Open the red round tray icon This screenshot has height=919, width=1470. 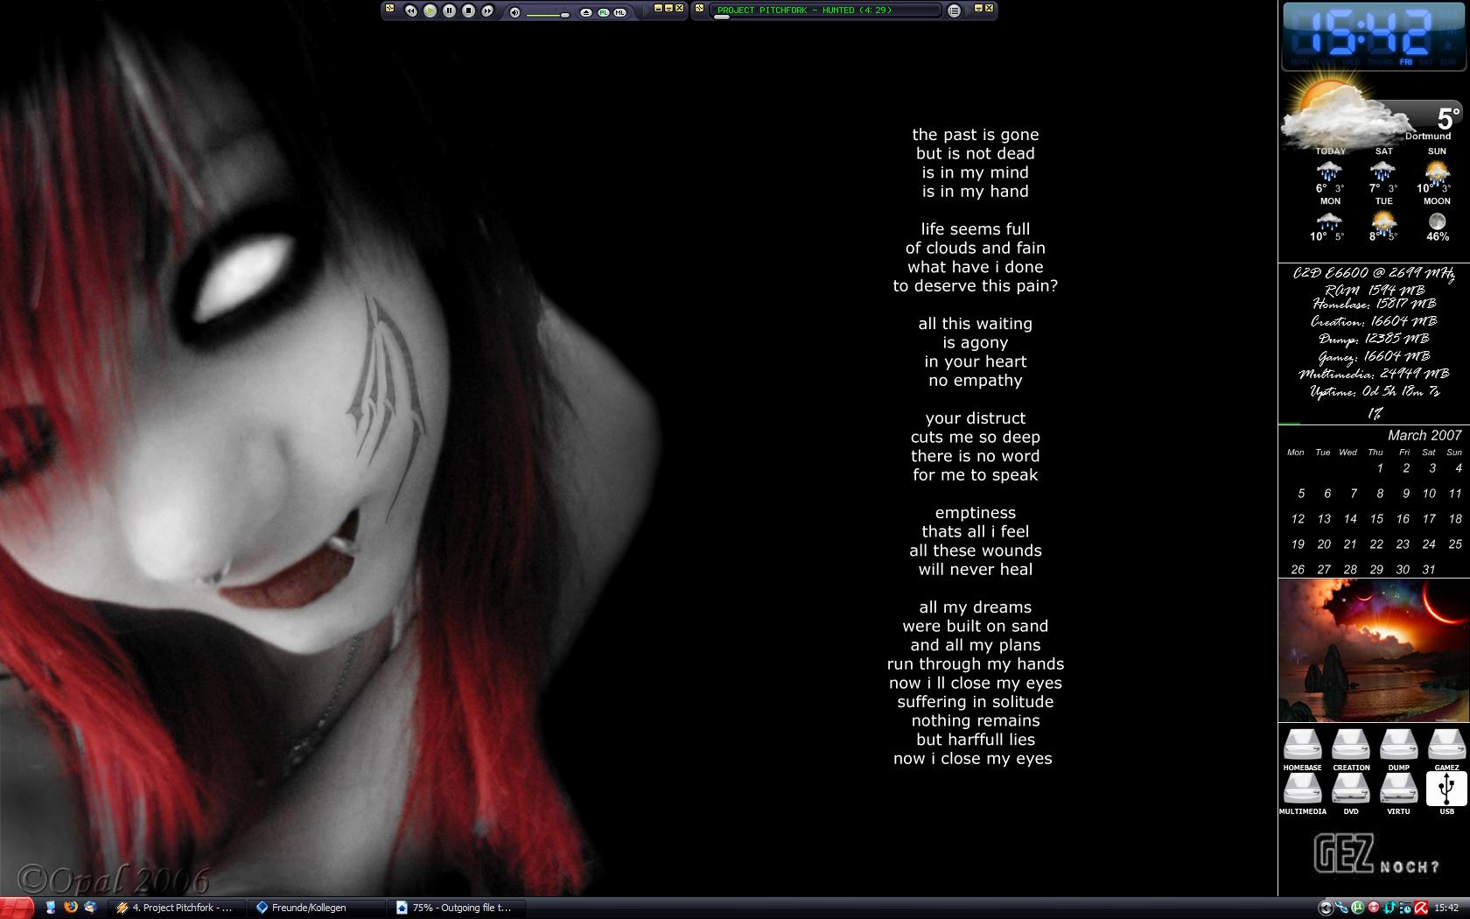pos(1374,908)
